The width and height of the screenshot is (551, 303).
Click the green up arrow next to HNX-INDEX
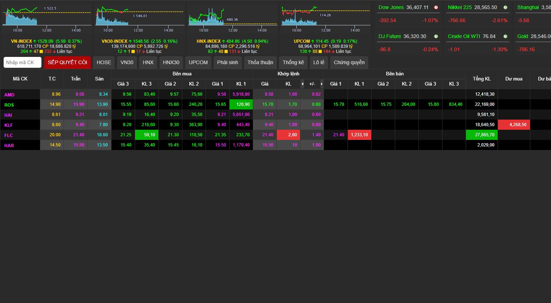[x=224, y=41]
